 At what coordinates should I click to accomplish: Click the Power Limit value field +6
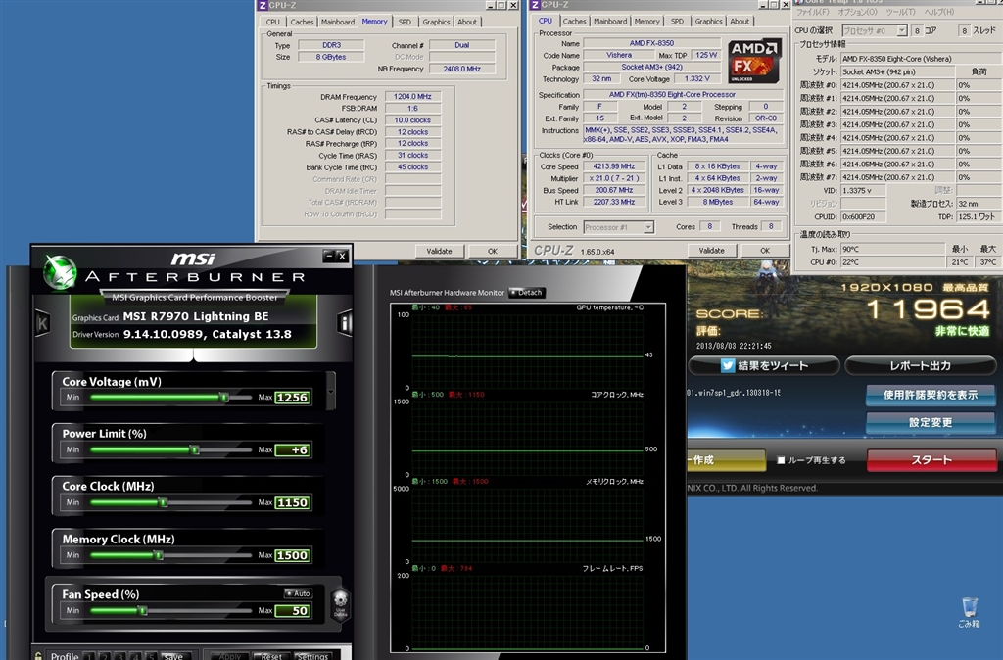292,449
